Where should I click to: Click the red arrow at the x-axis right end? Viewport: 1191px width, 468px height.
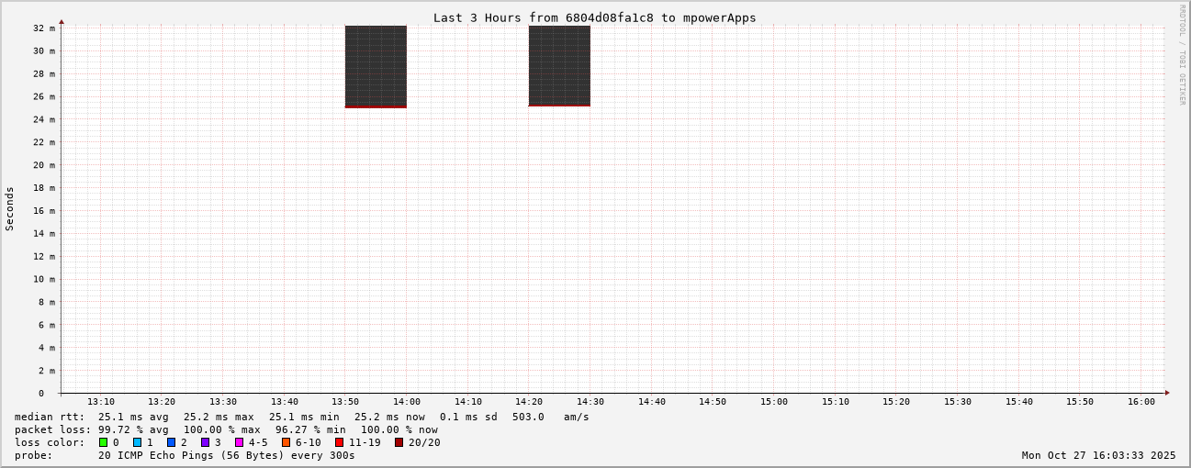tap(1167, 393)
